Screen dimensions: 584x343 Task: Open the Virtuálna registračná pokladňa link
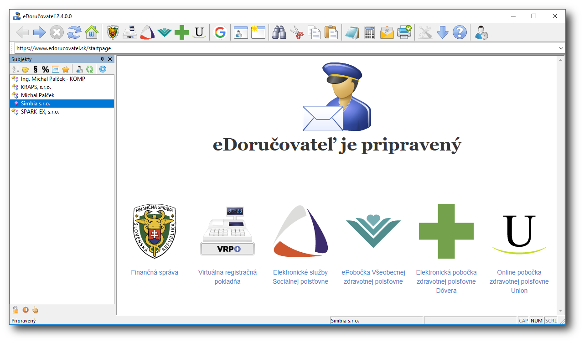tap(227, 277)
